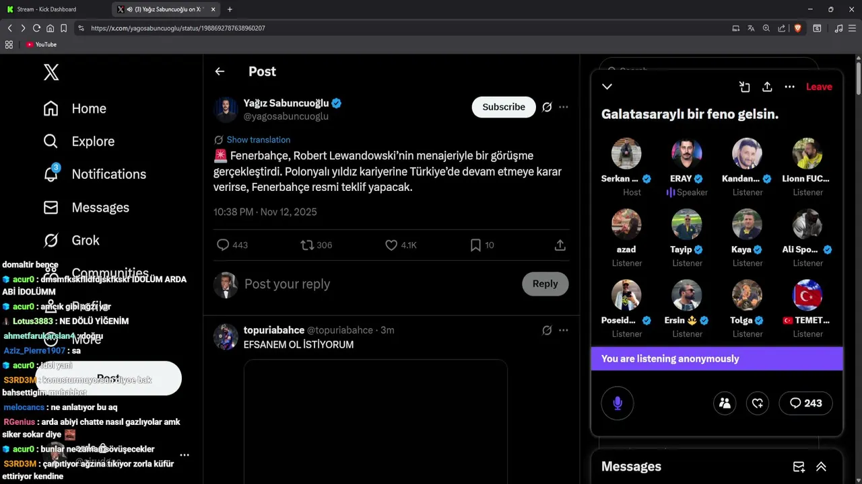
Task: Share this page from address bar
Action: (782, 28)
